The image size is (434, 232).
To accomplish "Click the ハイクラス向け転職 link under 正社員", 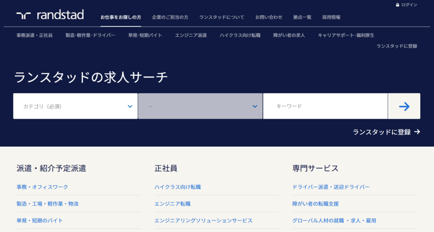I will coord(178,187).
